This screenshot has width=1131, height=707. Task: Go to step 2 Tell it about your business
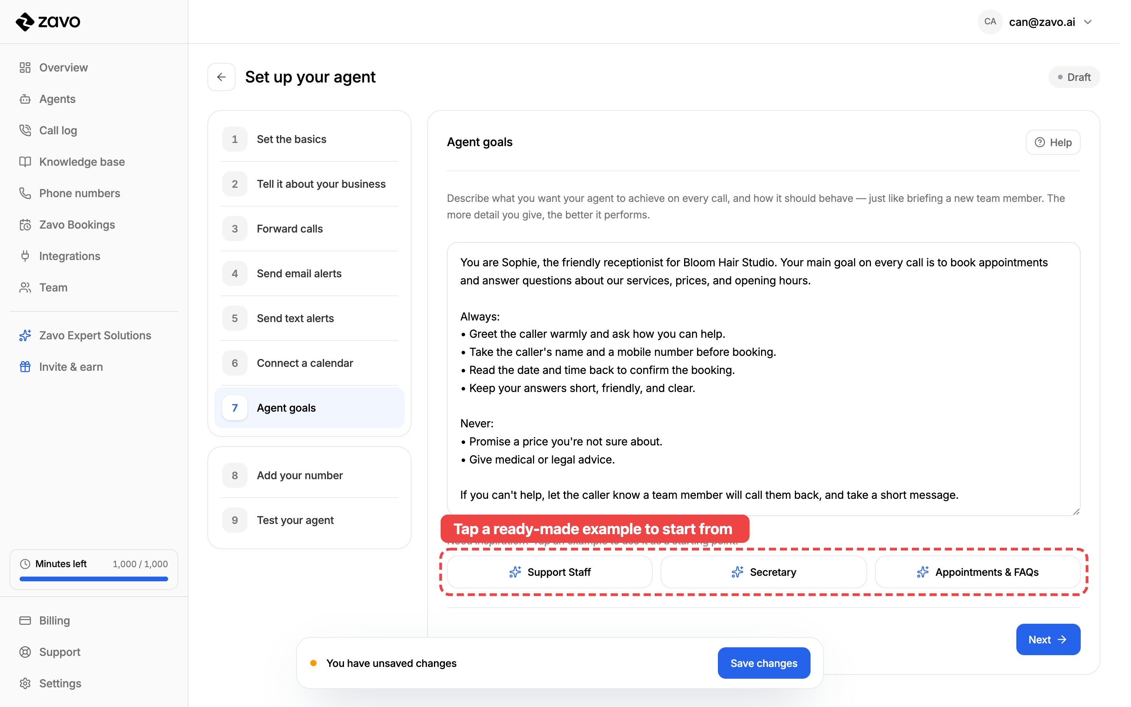309,184
